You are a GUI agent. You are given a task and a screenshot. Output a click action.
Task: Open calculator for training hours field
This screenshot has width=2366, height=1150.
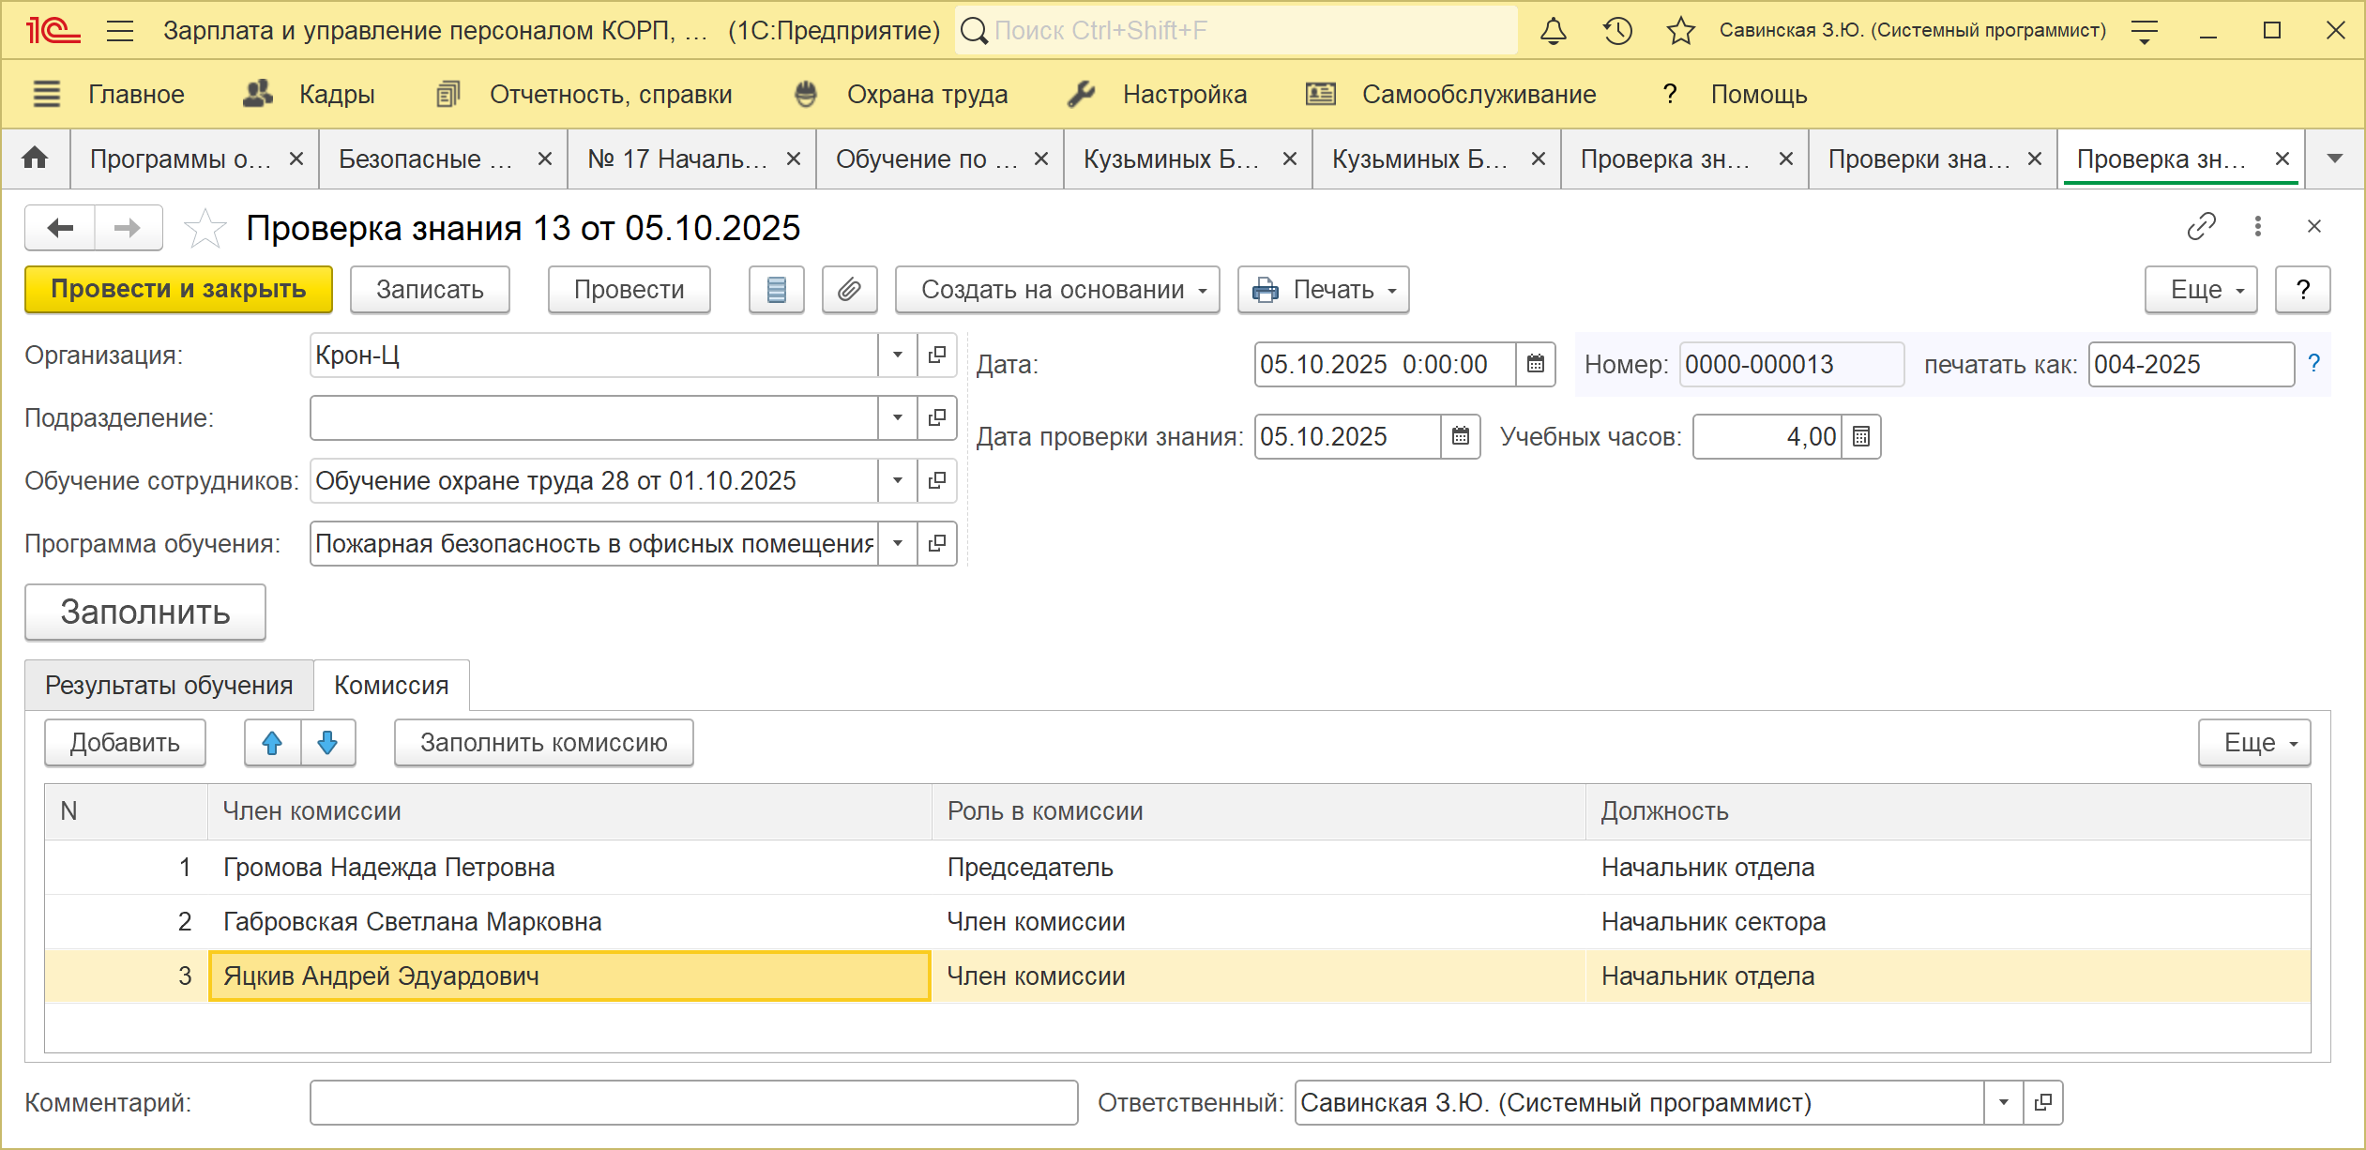(x=1861, y=437)
